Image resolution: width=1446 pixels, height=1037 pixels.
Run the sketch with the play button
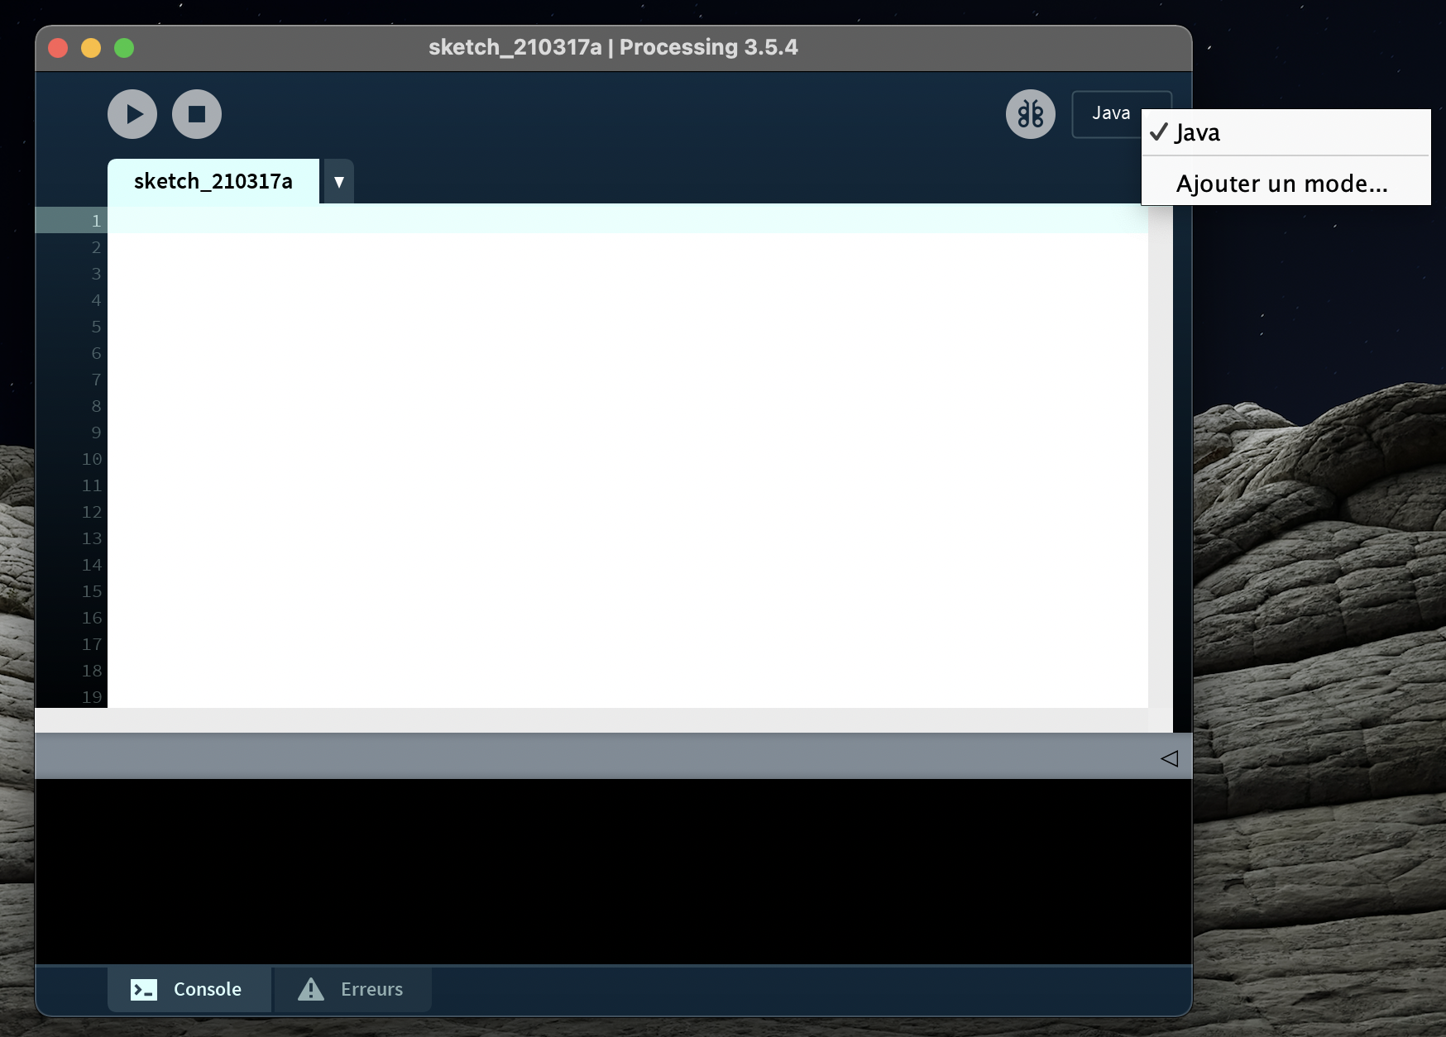coord(132,114)
